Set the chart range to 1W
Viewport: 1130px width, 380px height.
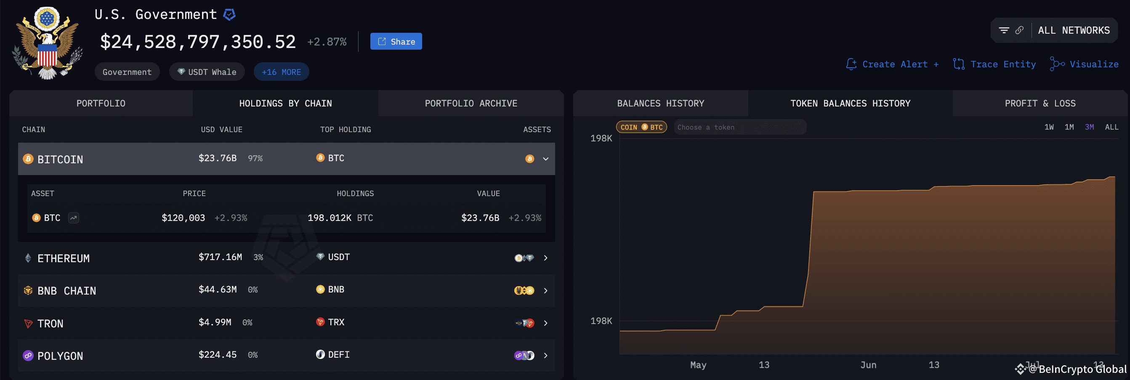[1049, 127]
